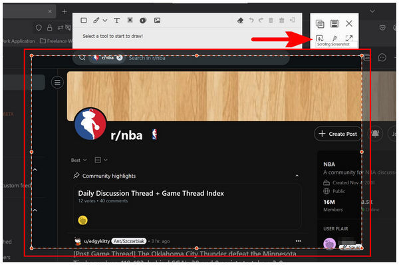Open Daily Discussion Thread + Game Thread Index
The width and height of the screenshot is (399, 265).
151,193
